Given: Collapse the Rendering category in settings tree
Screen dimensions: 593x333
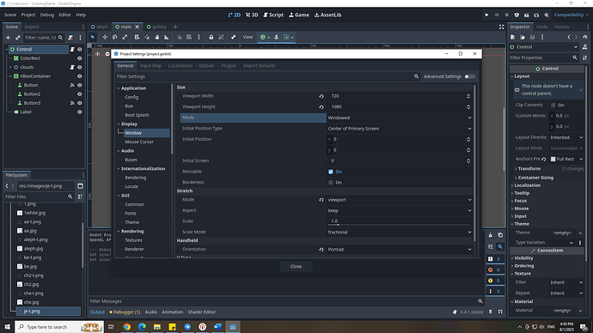Looking at the screenshot, I should [119, 232].
